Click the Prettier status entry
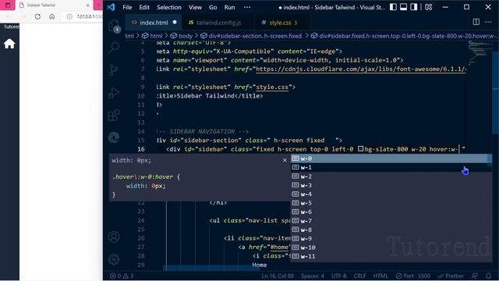The width and height of the screenshot is (499, 281). (451, 276)
